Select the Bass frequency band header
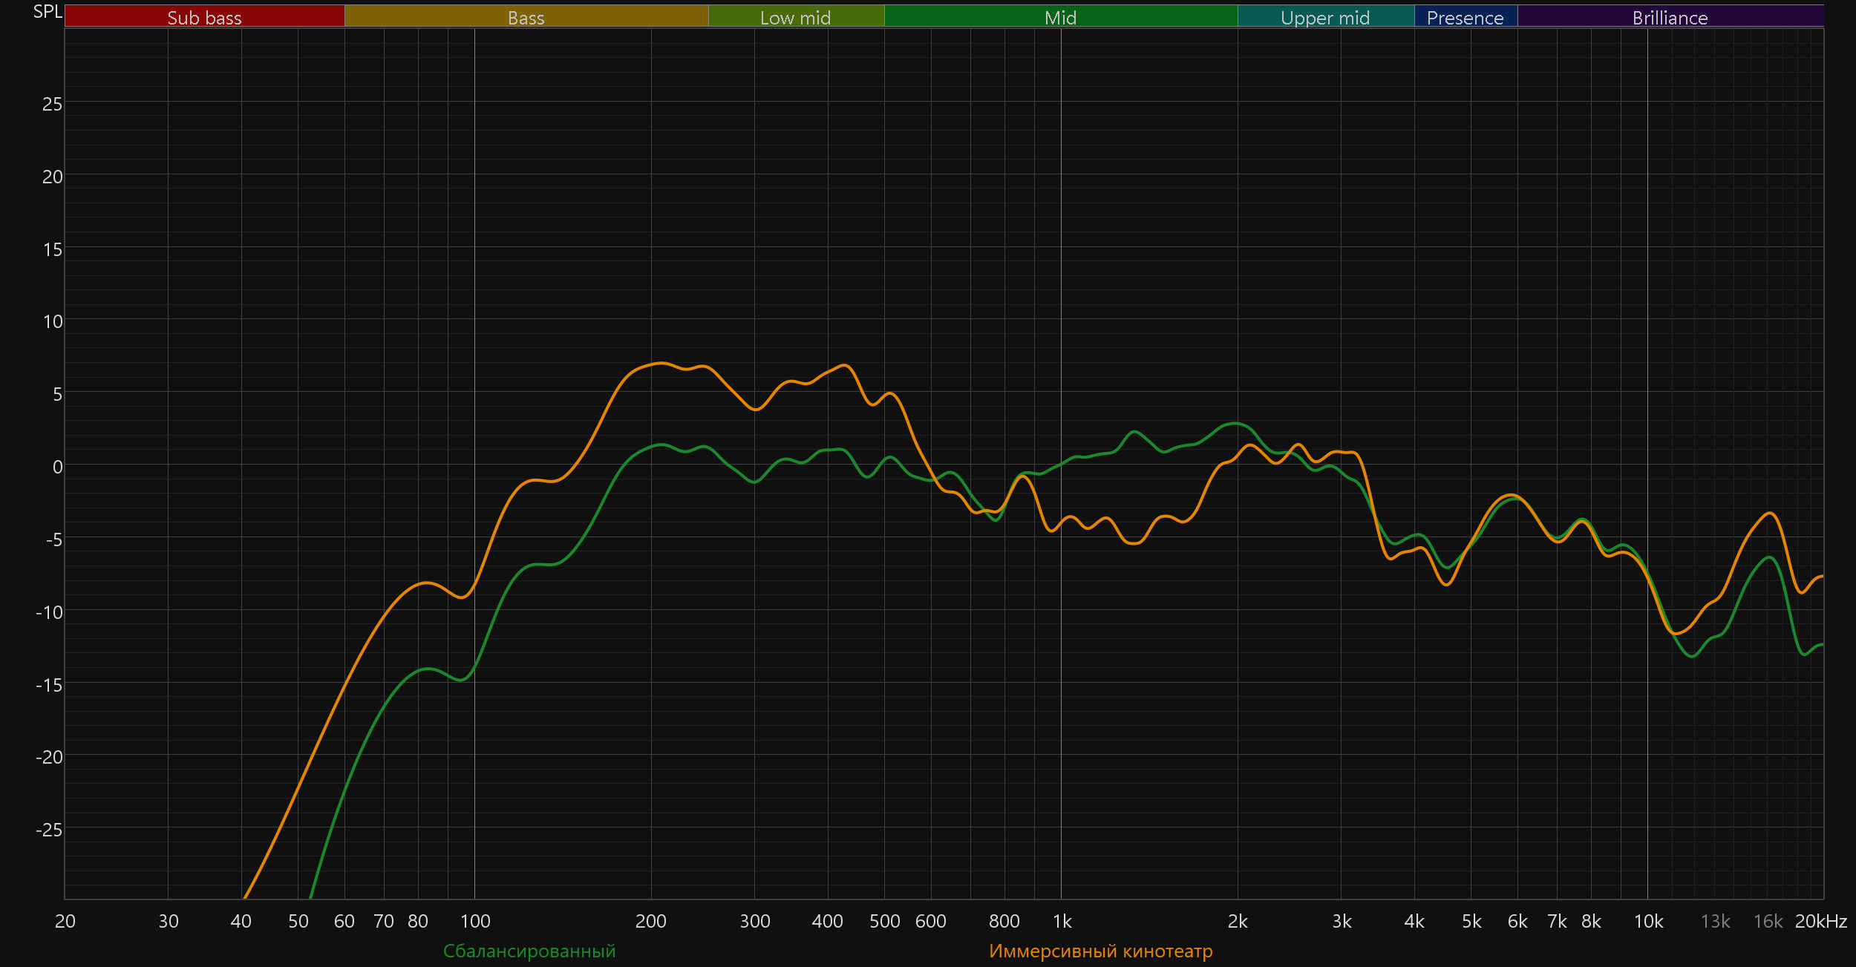1856x967 pixels. [526, 17]
